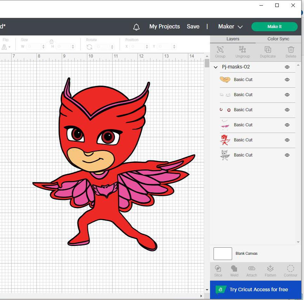Click the Blank Canvas color swatch
The height and width of the screenshot is (300, 304).
coord(223,254)
